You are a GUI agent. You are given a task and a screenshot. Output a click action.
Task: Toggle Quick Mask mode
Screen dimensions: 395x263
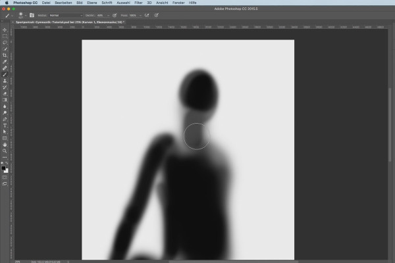tap(5, 178)
